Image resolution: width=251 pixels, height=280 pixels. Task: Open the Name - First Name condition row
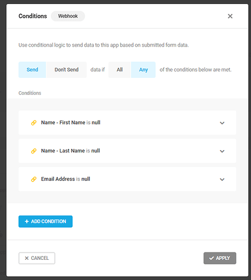(127, 123)
